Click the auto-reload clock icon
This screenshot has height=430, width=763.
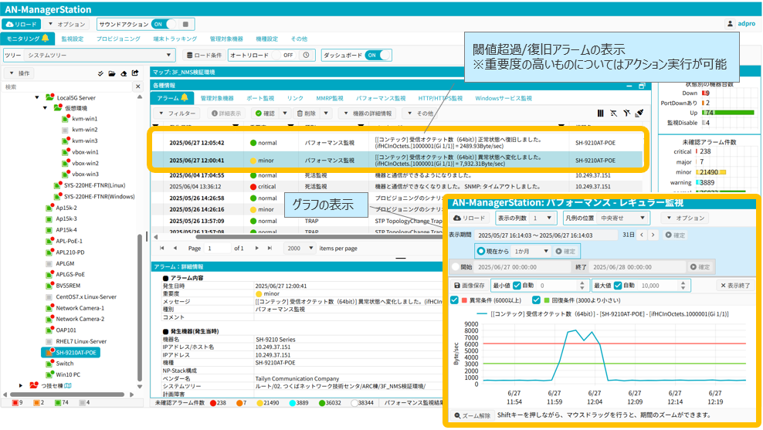point(307,56)
